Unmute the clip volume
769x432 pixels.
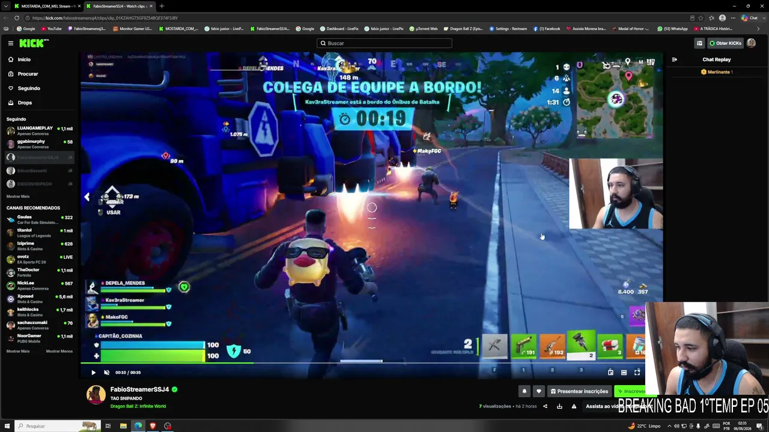pos(106,373)
